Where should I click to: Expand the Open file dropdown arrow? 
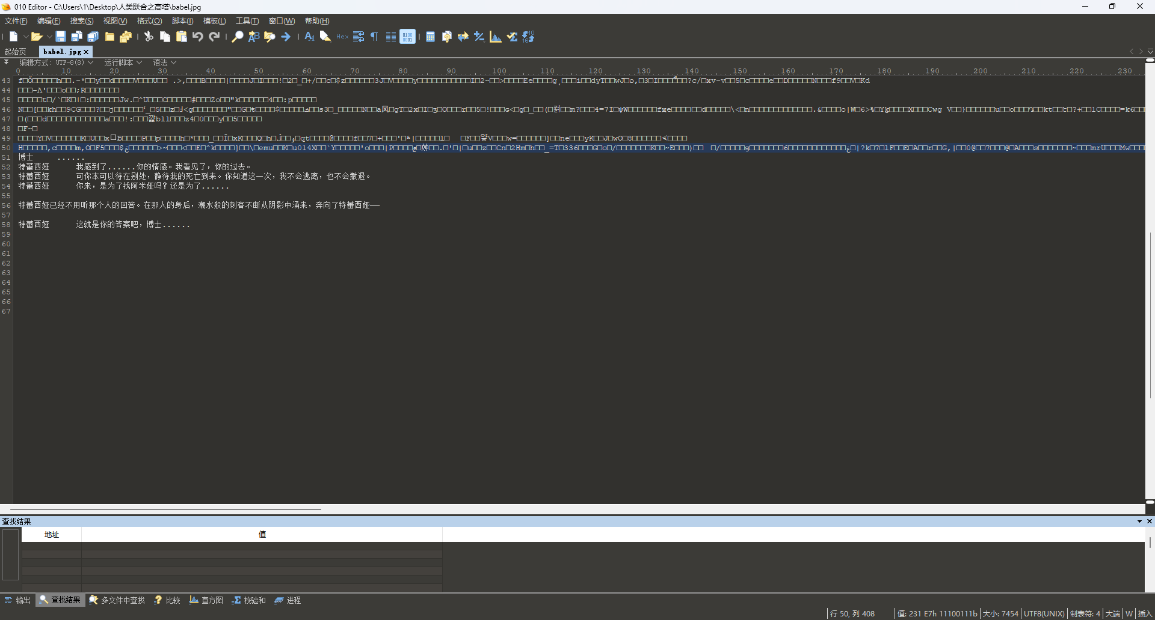[x=49, y=37]
